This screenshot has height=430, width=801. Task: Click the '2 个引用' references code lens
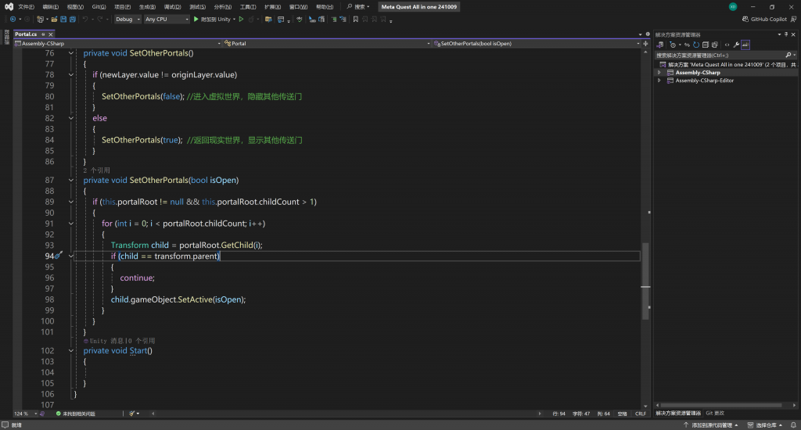[x=96, y=170]
